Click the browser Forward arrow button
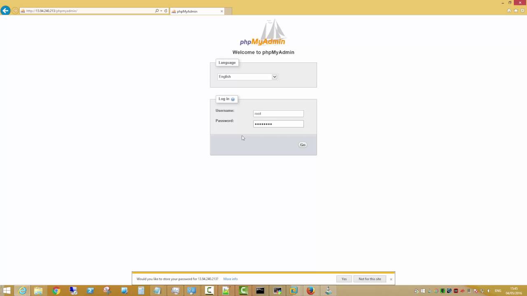Image resolution: width=527 pixels, height=296 pixels. coord(15,11)
